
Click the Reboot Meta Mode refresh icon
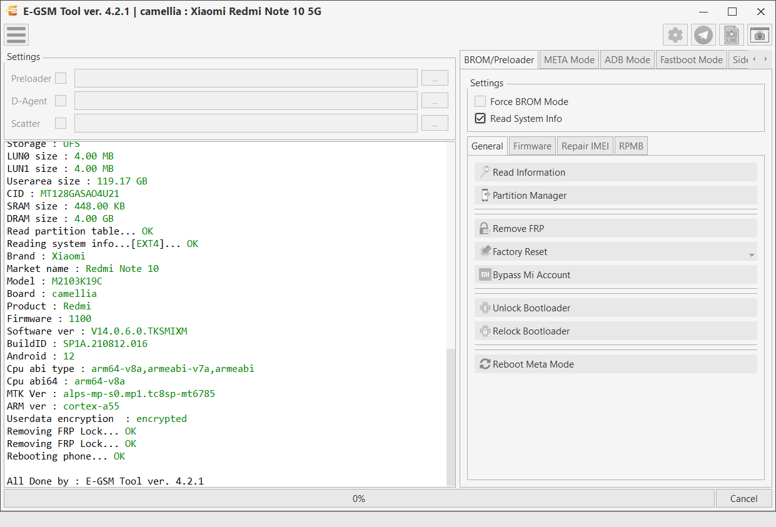(x=485, y=364)
